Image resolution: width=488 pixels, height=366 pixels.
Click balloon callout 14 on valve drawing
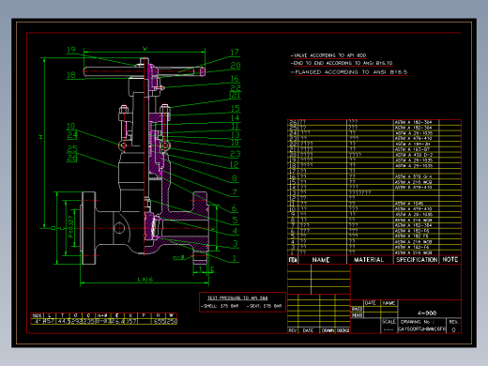pos(235,118)
